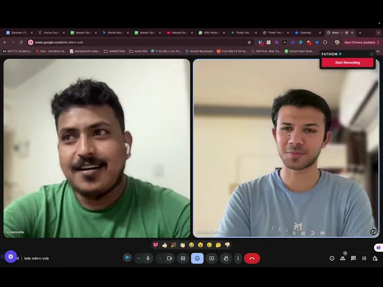Click Fathom arrow icon in Meet toolbar

point(127,258)
